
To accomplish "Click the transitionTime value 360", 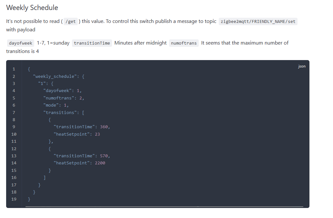I will coord(104,127).
